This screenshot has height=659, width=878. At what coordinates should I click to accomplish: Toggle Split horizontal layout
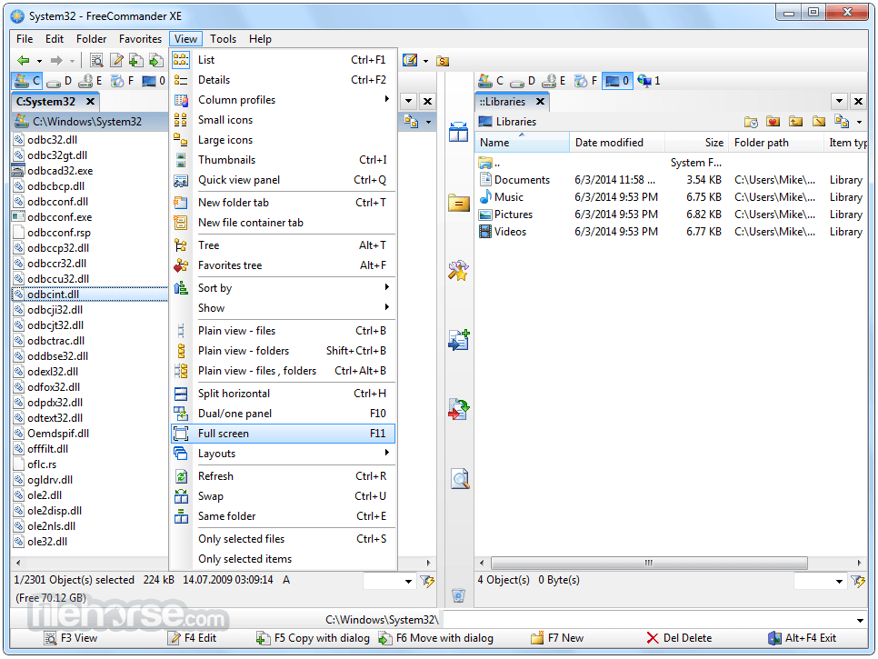click(x=283, y=394)
